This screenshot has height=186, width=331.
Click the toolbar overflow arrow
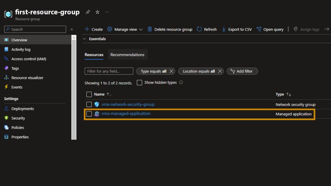[326, 29]
